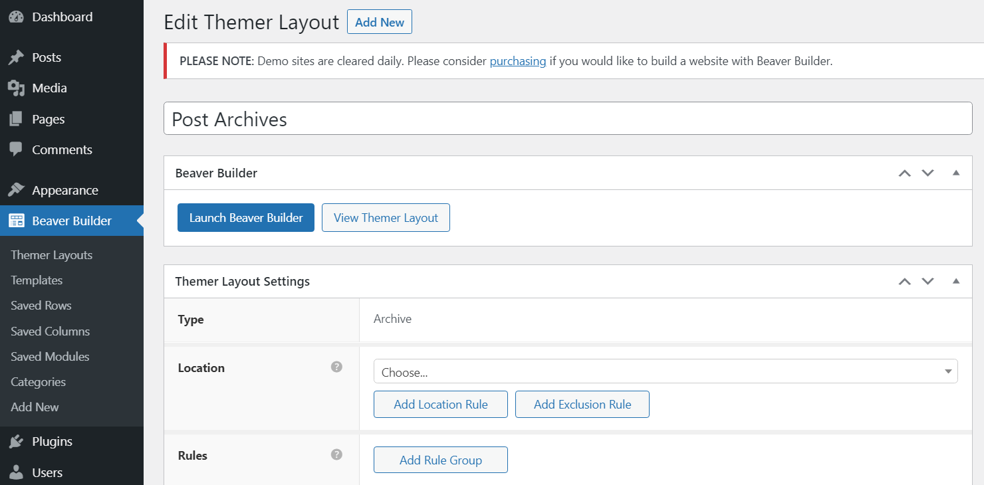The image size is (984, 485).
Task: Click the help icon next to Location
Action: tap(337, 366)
